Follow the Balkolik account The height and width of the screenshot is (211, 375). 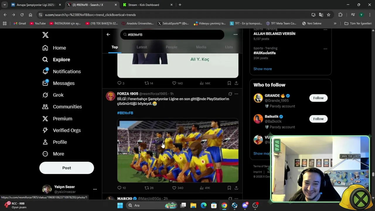[x=318, y=119]
